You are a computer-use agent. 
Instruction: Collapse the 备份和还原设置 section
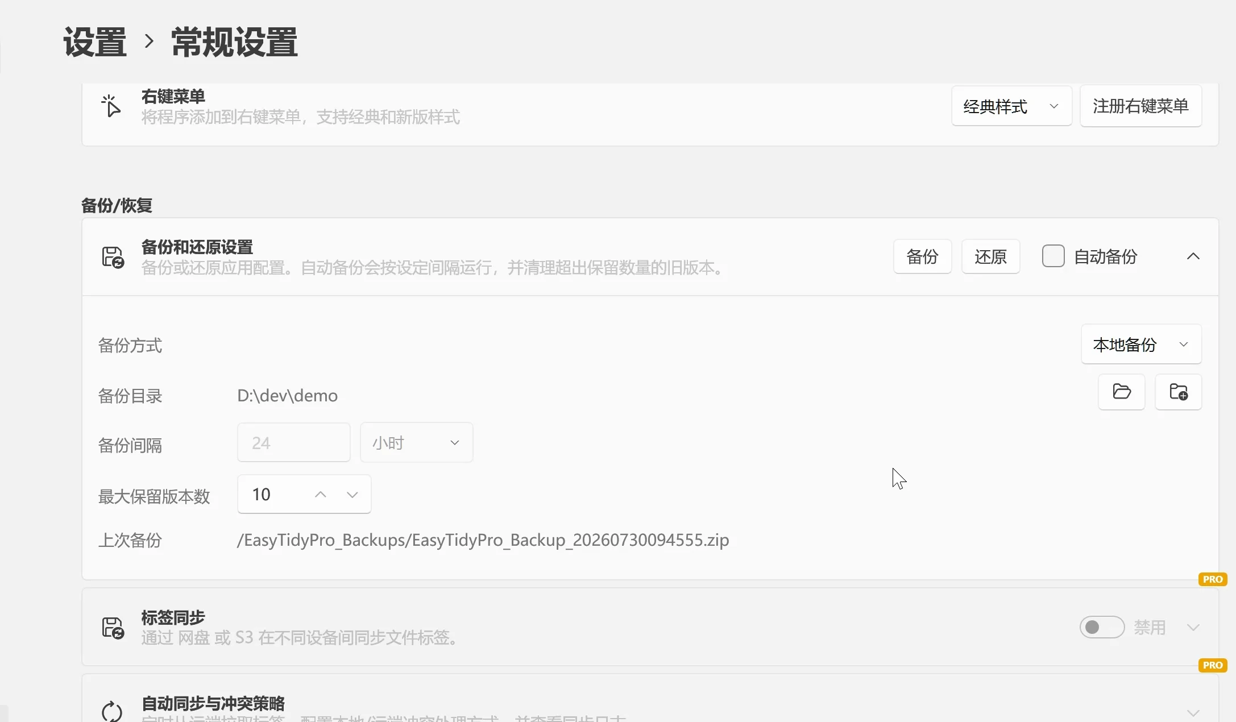coord(1193,256)
